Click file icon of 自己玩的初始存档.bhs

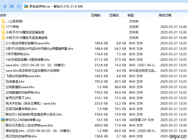click(3, 136)
